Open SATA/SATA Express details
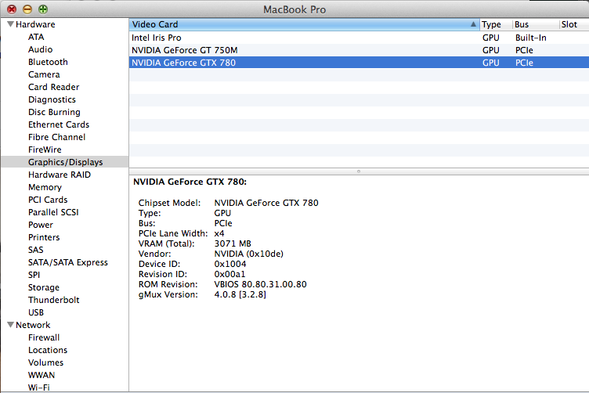This screenshot has height=393, width=589. [68, 262]
